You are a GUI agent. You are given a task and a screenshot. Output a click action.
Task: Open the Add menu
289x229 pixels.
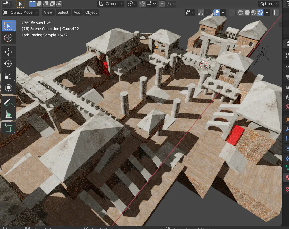click(77, 12)
